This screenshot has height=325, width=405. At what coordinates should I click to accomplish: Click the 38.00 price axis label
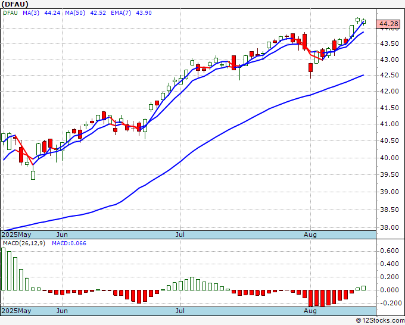click(x=390, y=227)
